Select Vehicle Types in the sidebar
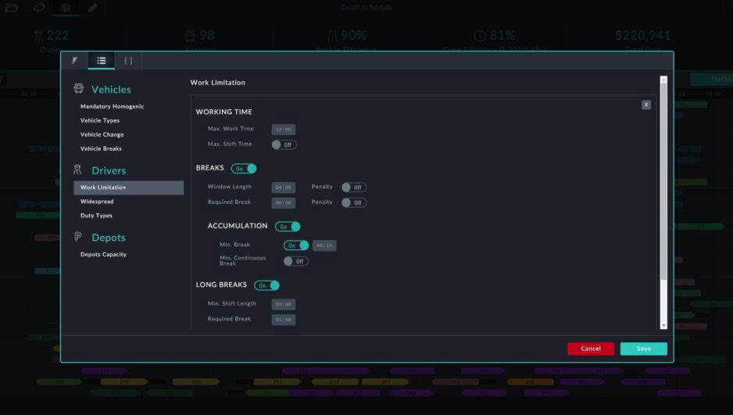The height and width of the screenshot is (415, 733). 100,120
